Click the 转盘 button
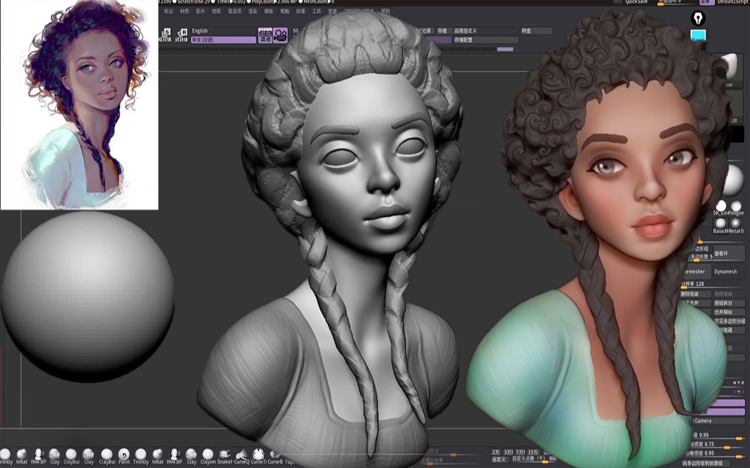 point(536,31)
